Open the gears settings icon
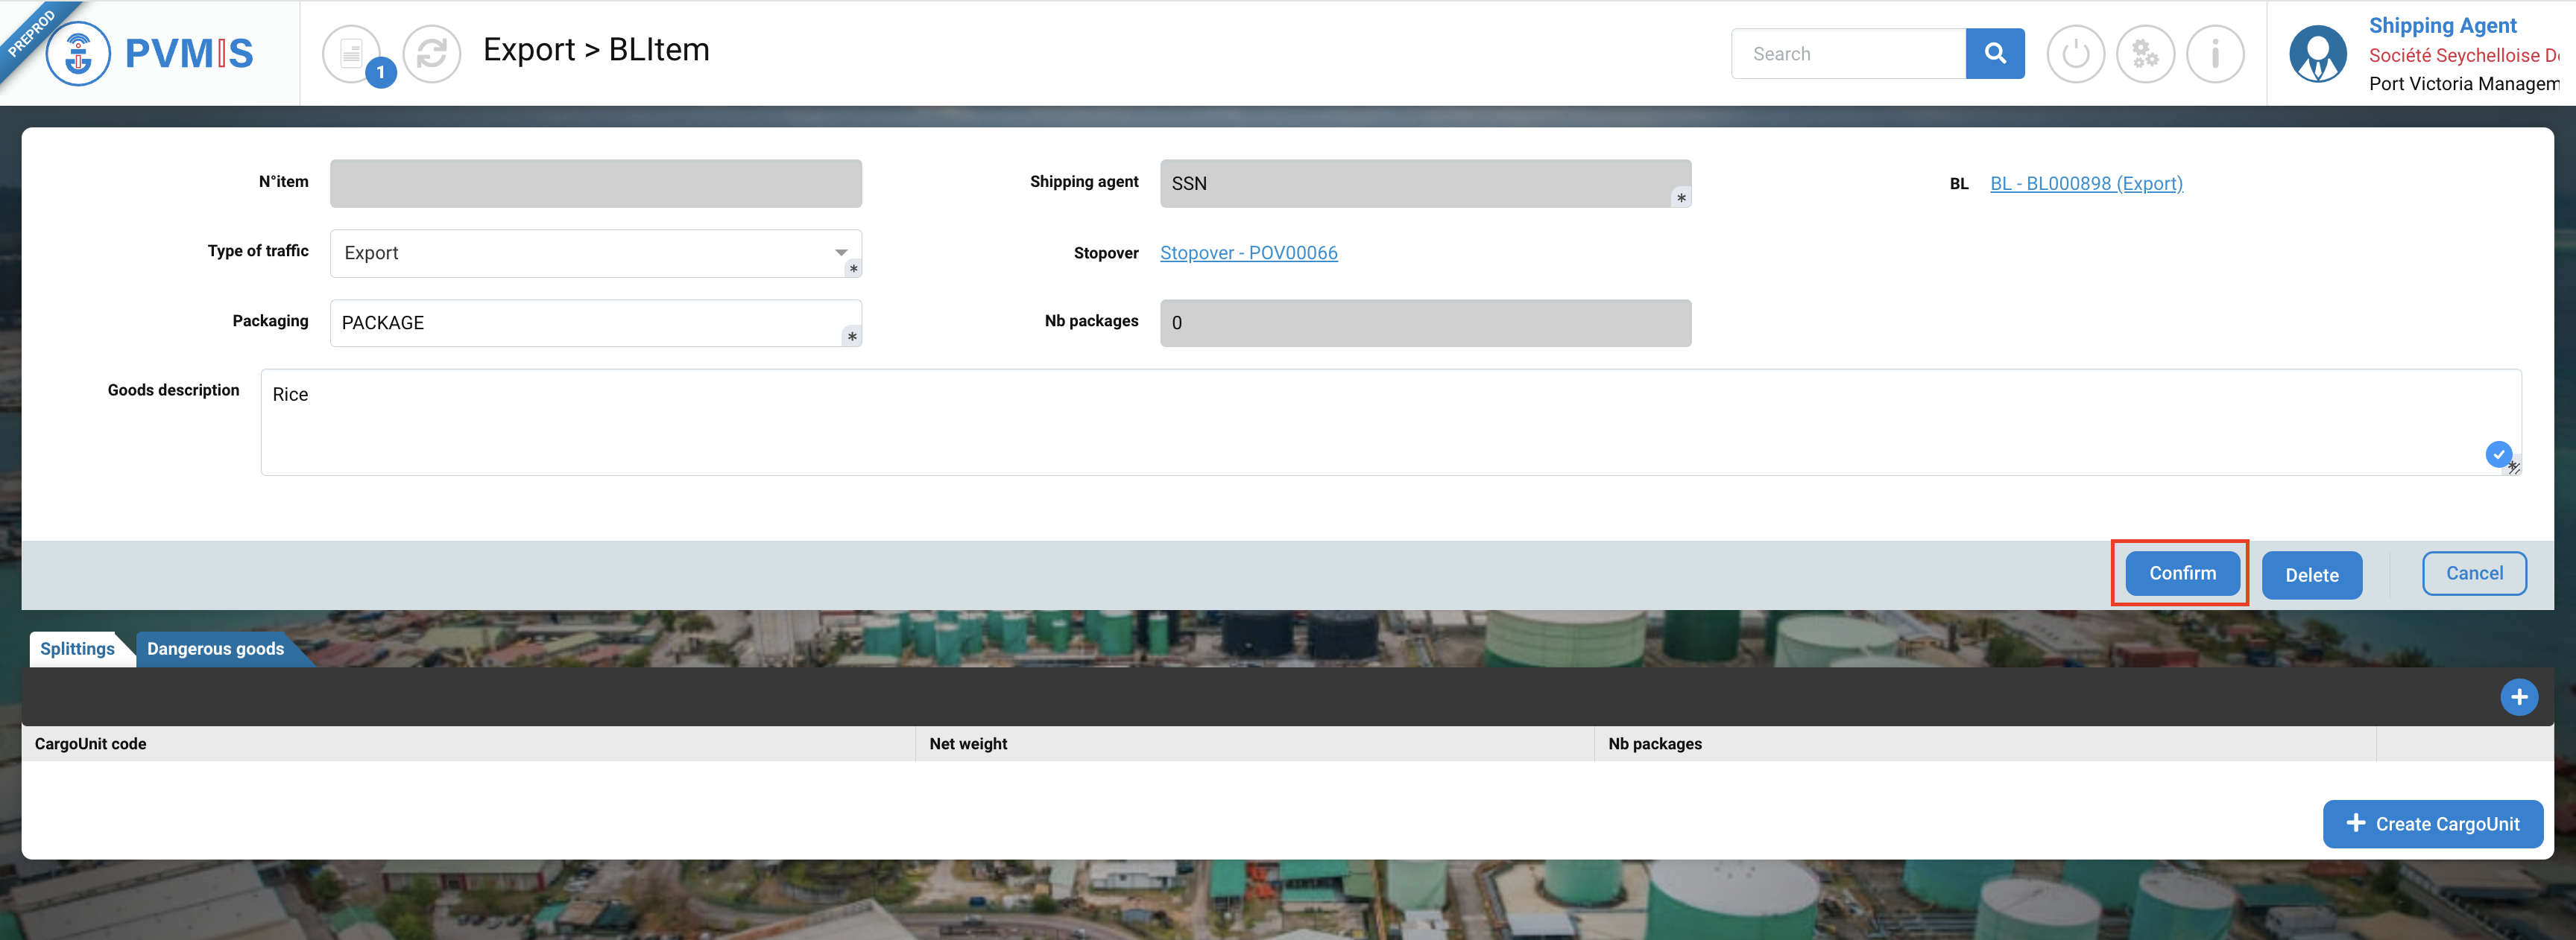Viewport: 2576px width, 940px height. pyautogui.click(x=2145, y=54)
